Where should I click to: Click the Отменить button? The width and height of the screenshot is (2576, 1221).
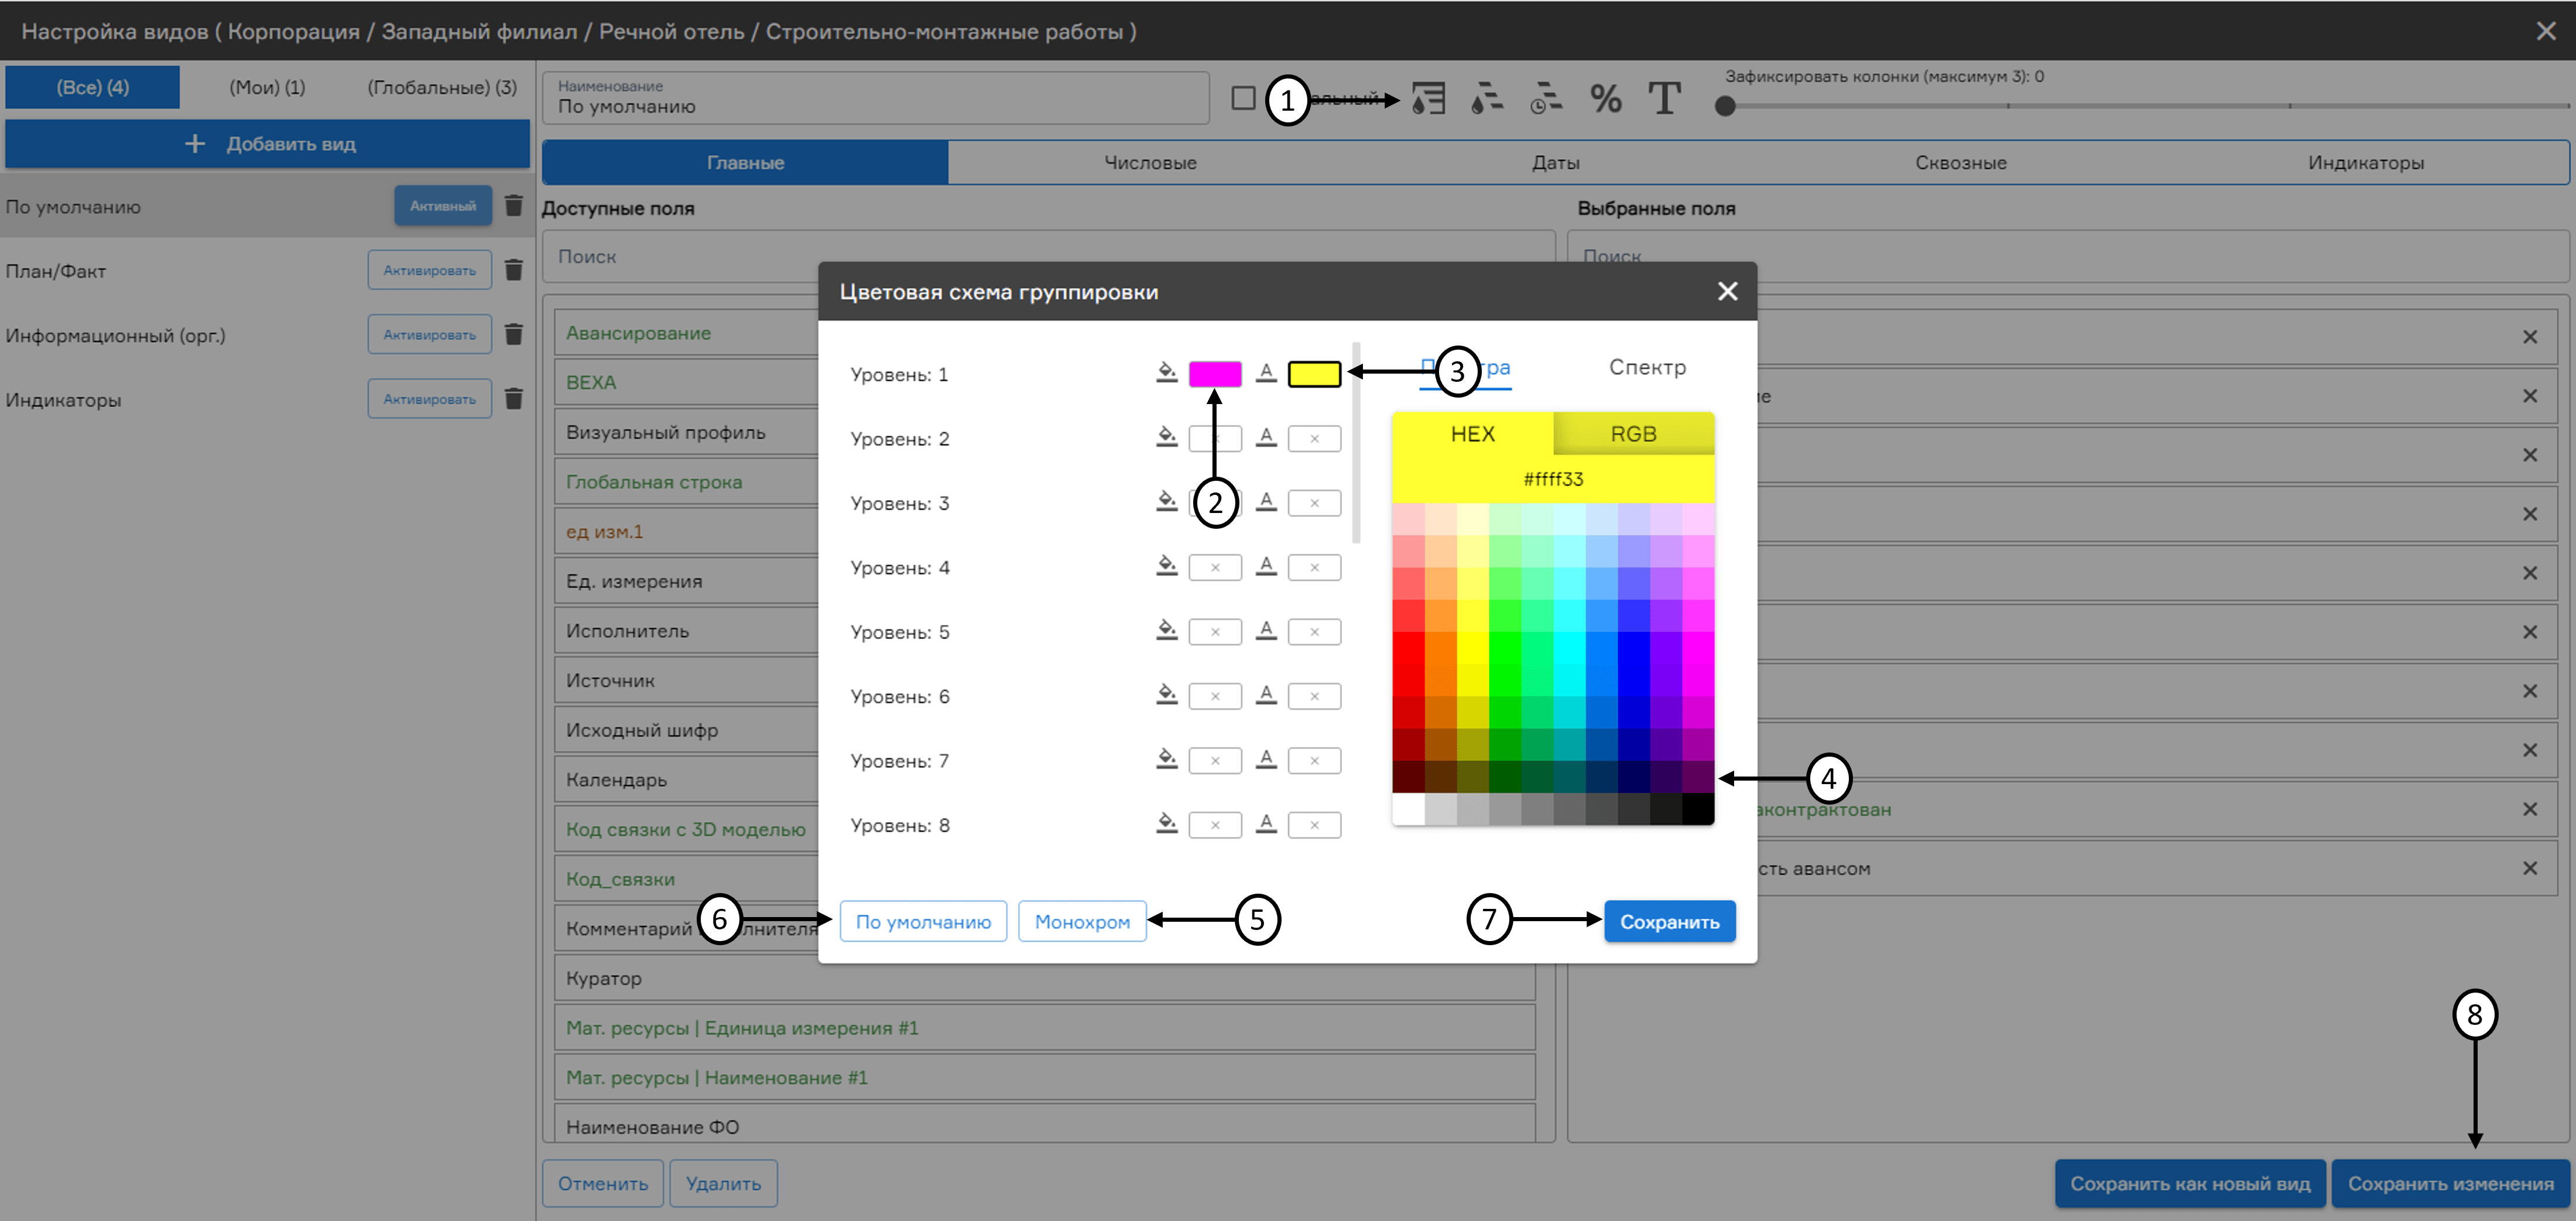603,1183
